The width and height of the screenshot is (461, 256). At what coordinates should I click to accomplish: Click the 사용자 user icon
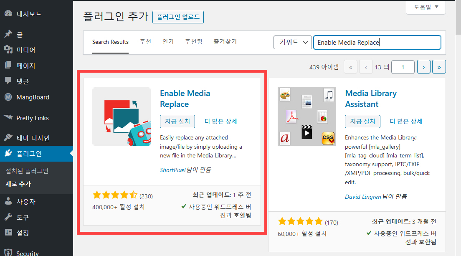point(8,201)
